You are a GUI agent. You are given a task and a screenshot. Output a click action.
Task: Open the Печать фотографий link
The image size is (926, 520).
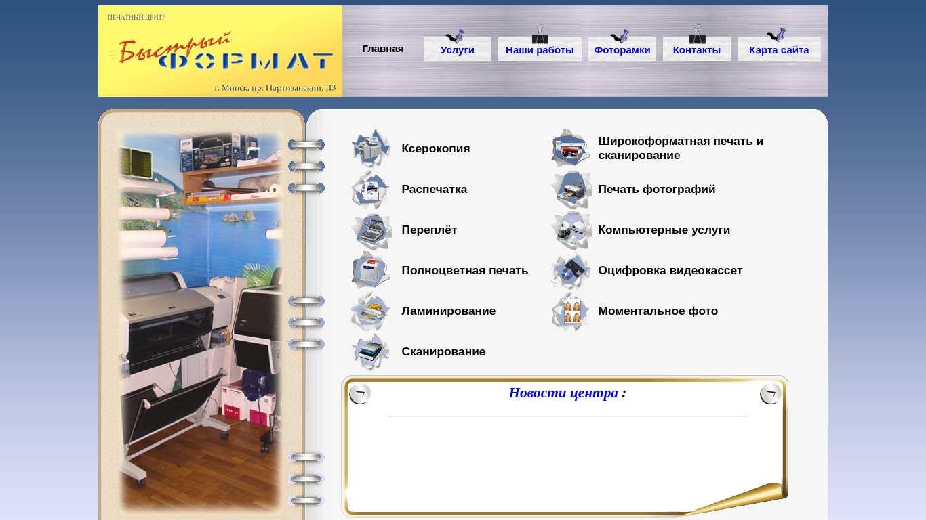657,189
